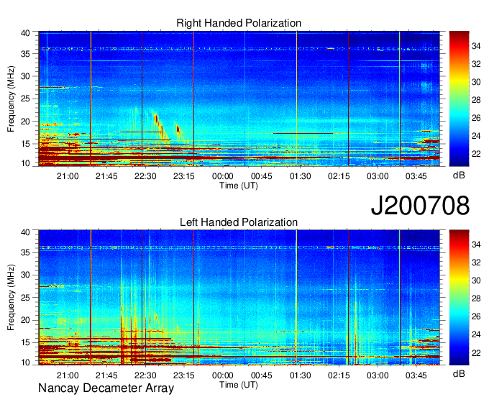Screen dimensions: 489x397
Task: Click "Time (UT)" label under Left Handed plot
Action: [x=239, y=385]
